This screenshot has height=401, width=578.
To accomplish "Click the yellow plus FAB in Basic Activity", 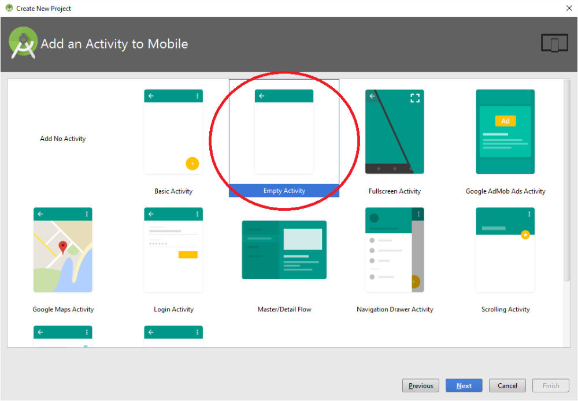I will [192, 164].
